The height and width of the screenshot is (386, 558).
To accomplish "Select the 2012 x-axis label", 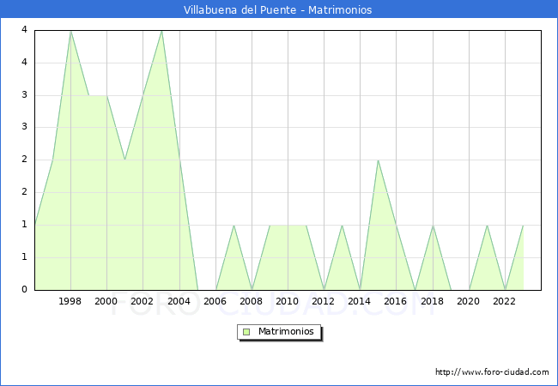I will (x=324, y=301).
